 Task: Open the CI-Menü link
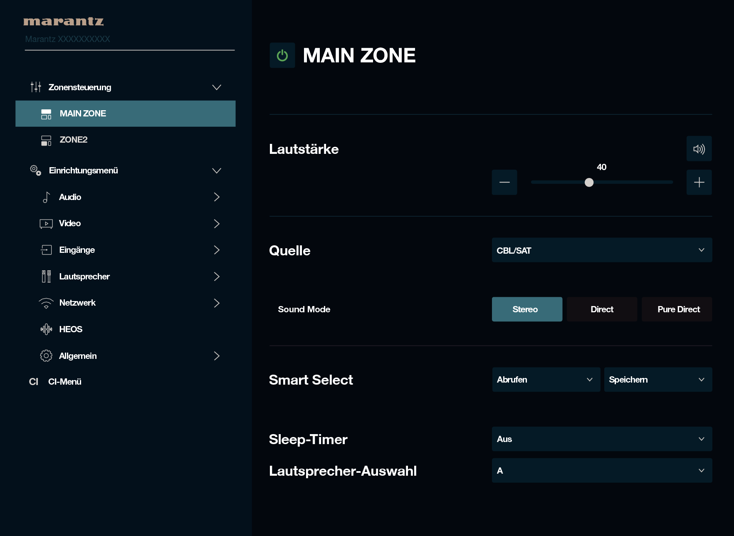pos(64,382)
